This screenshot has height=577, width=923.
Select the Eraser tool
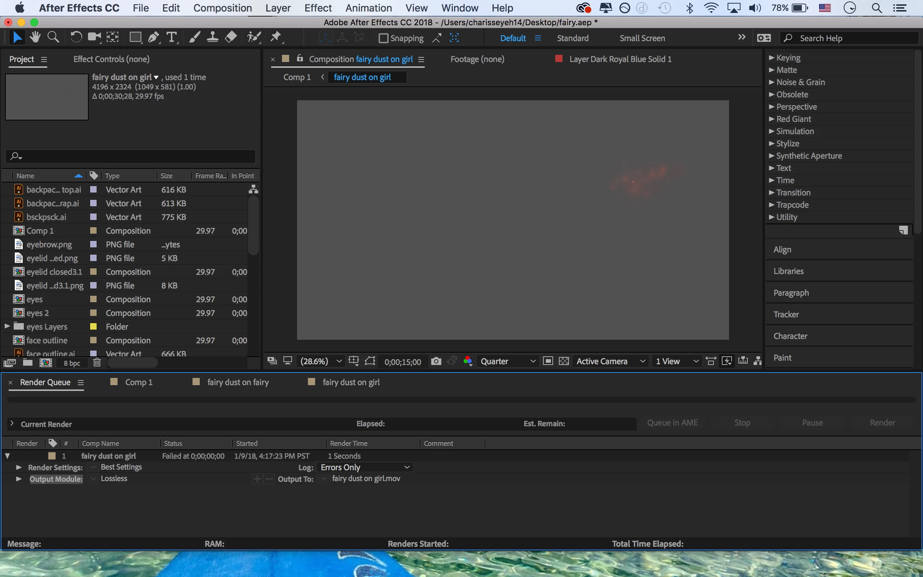(231, 38)
